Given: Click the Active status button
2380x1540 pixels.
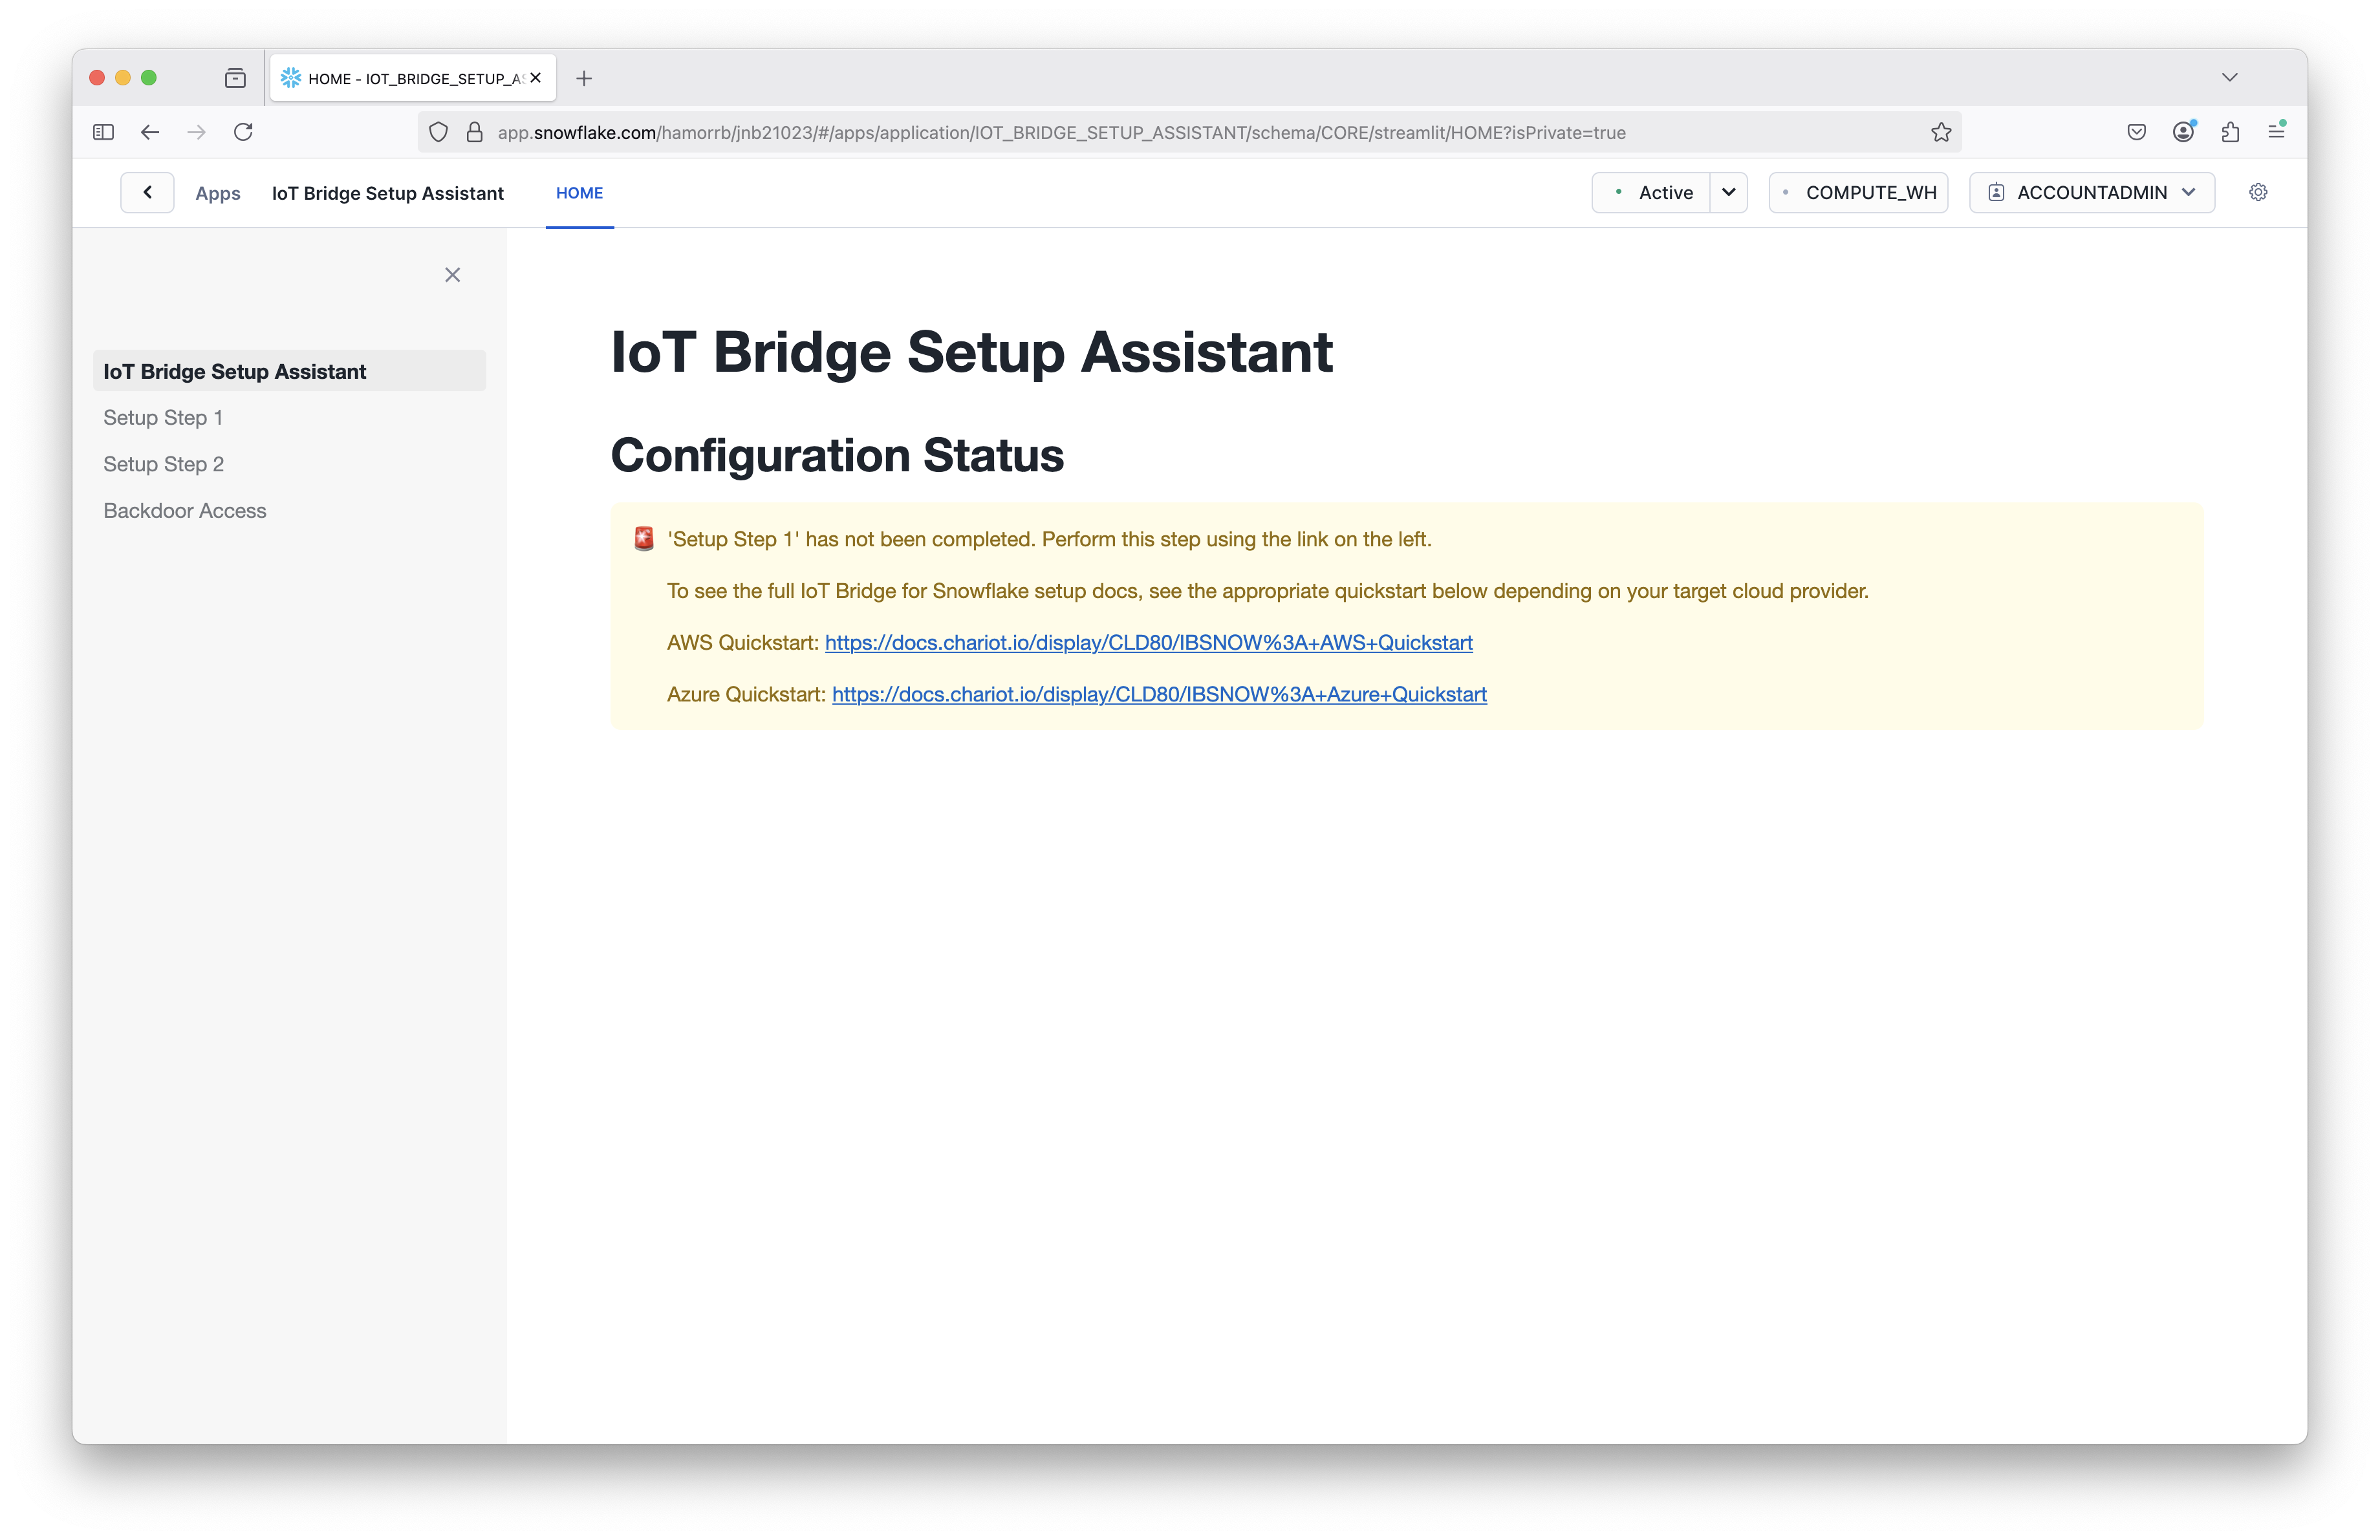Looking at the screenshot, I should coord(1652,193).
